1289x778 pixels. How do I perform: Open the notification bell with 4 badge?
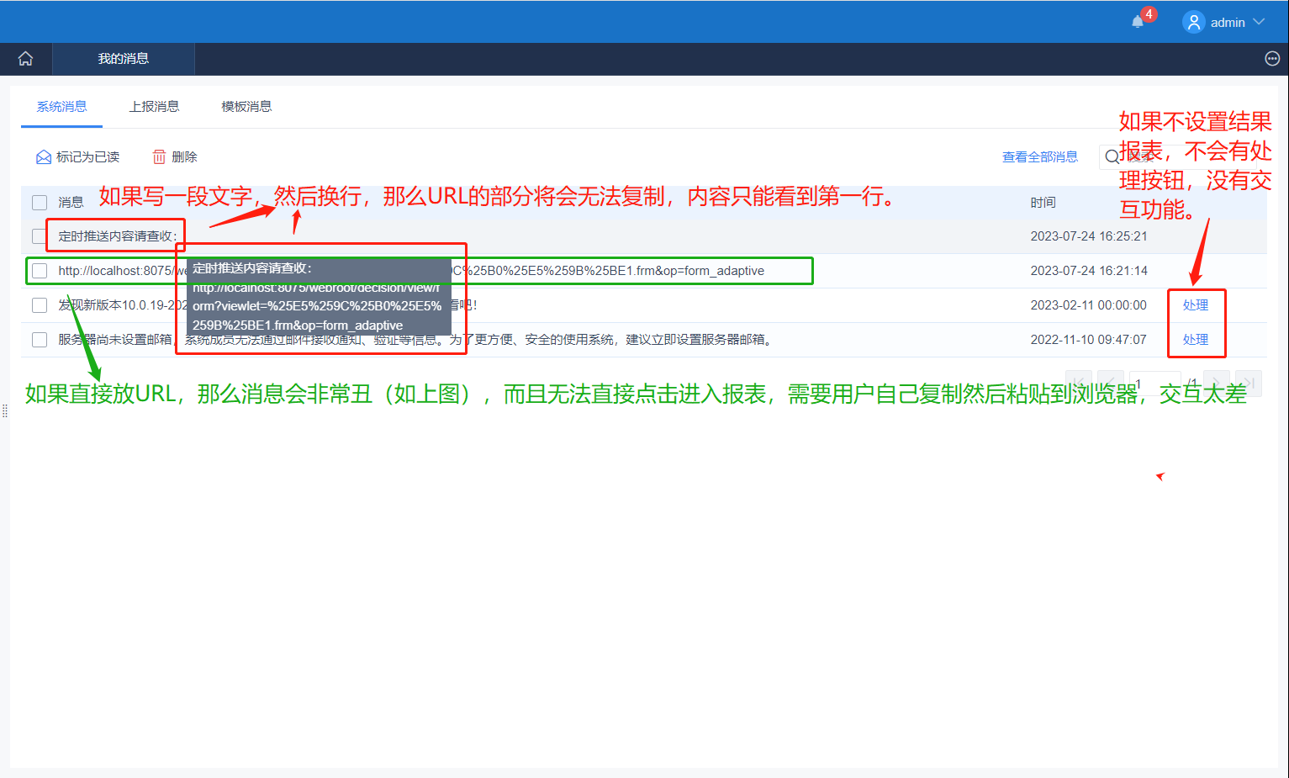coord(1138,22)
